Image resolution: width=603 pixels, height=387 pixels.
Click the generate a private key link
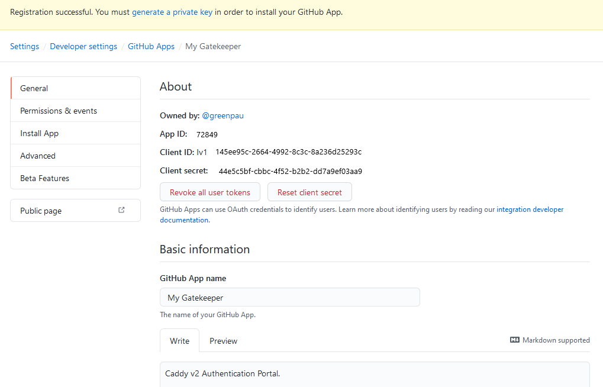pos(172,11)
